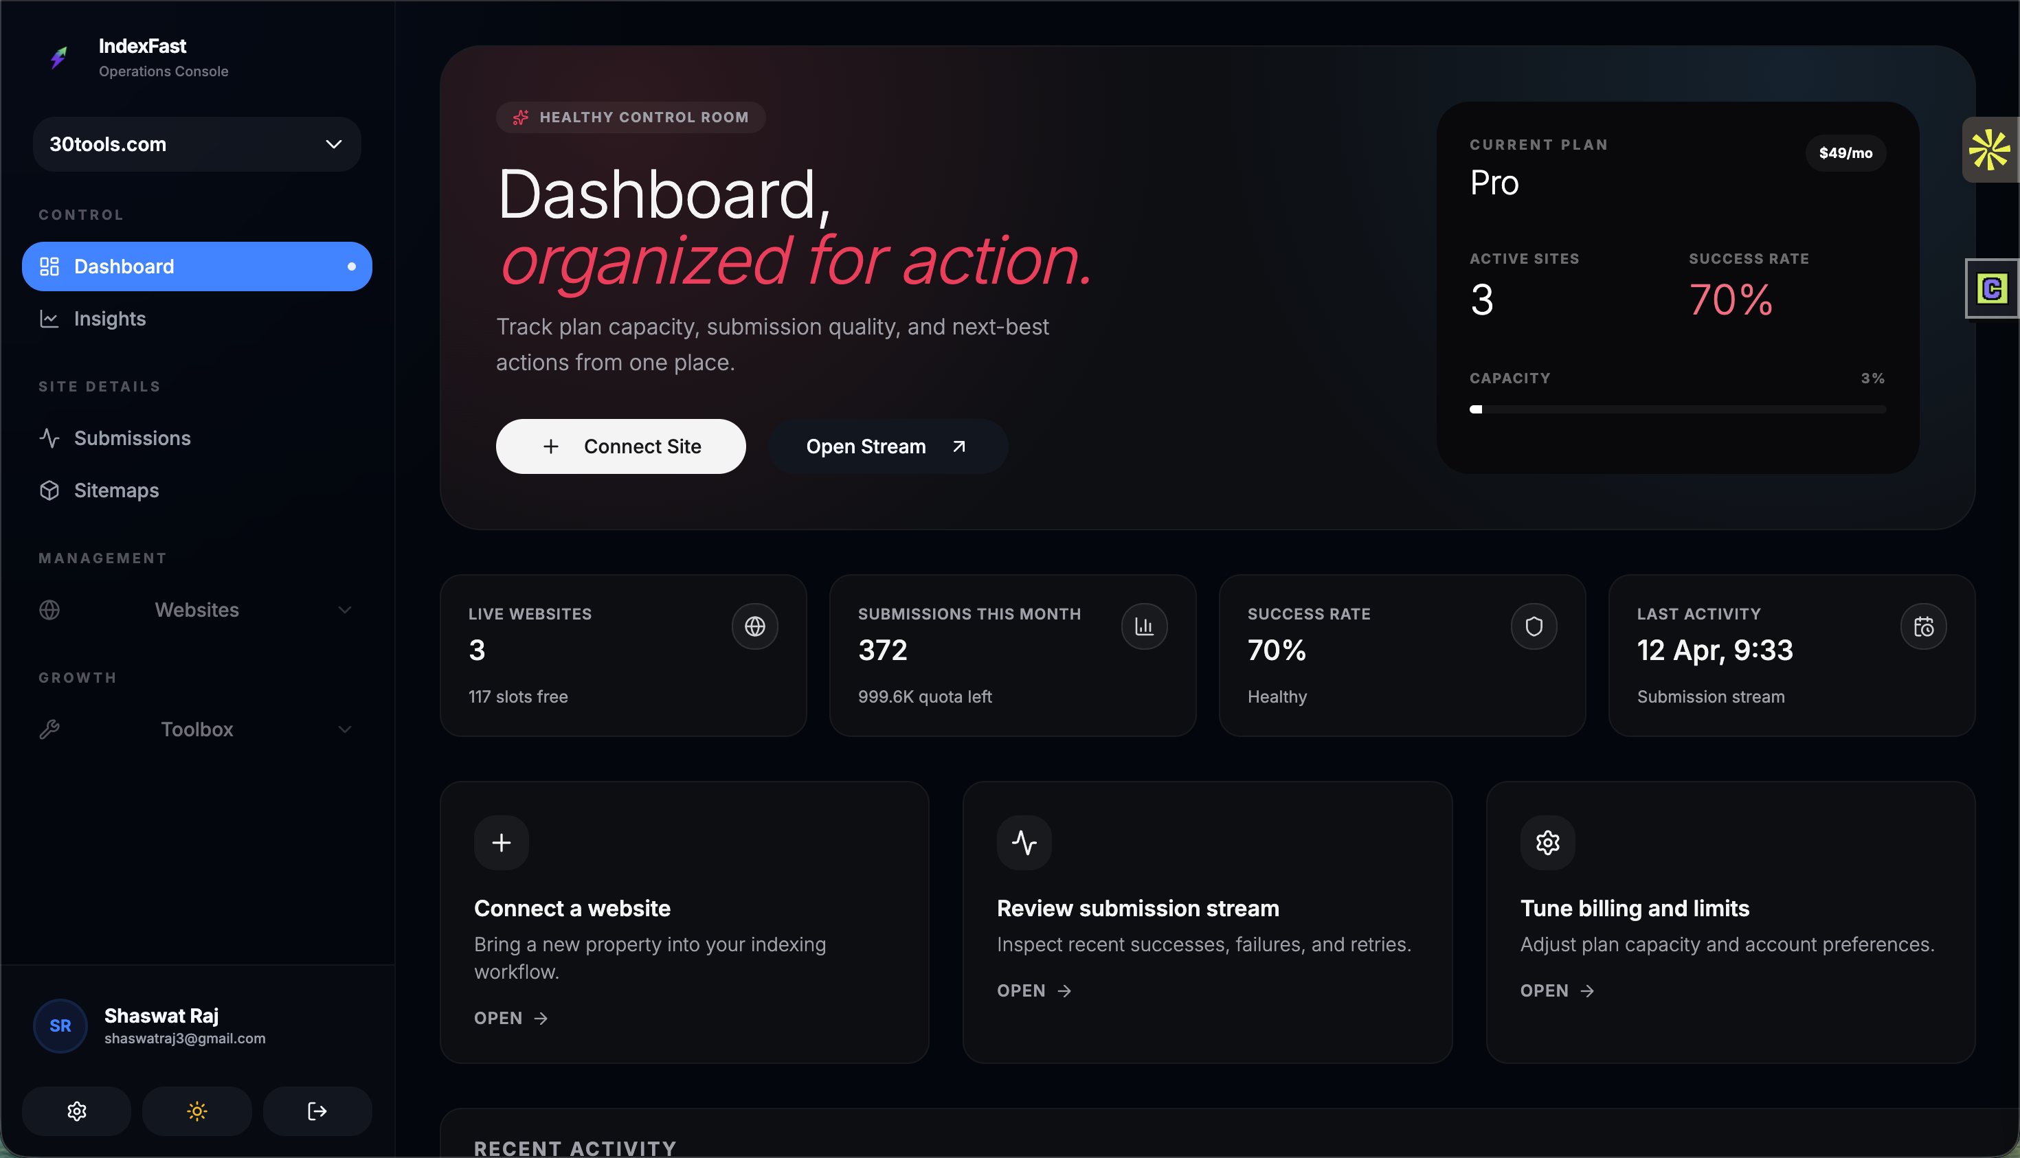This screenshot has height=1158, width=2020.
Task: Toggle light theme with the sun icon
Action: (197, 1111)
